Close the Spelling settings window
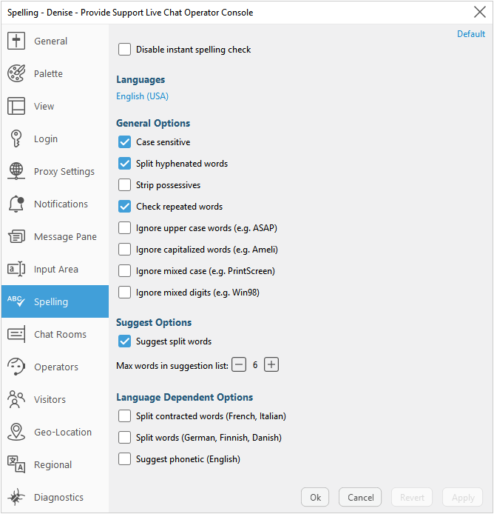The height and width of the screenshot is (514, 494). click(480, 12)
